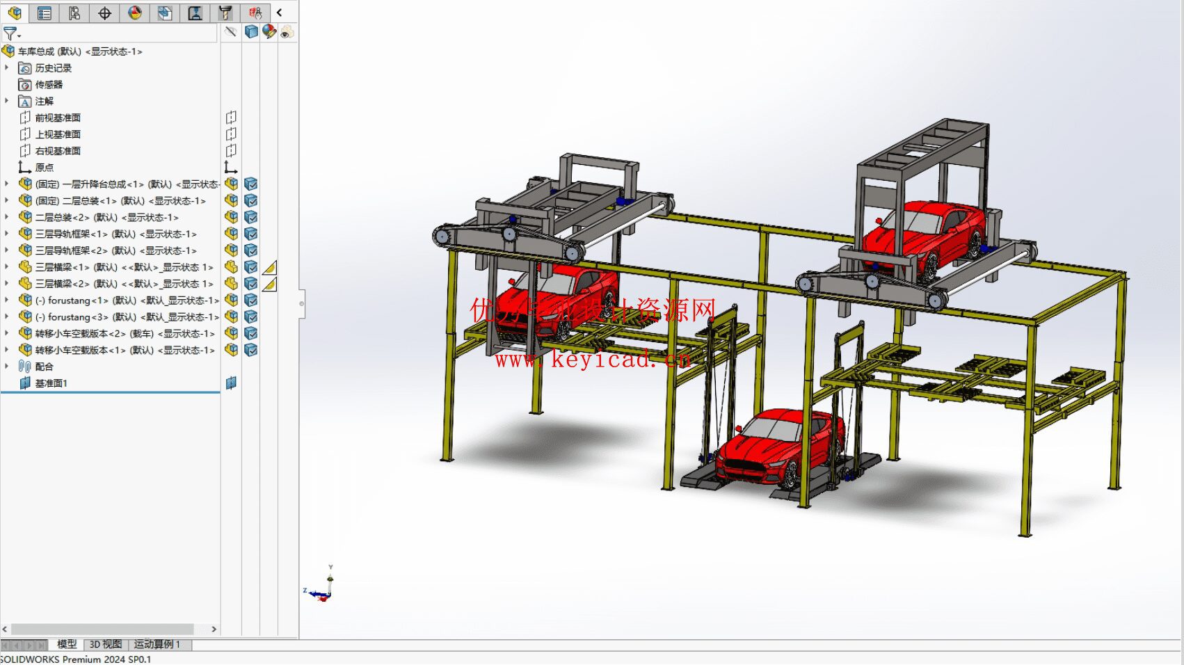The image size is (1184, 665).
Task: Expand the forustang<1> component
Action: click(7, 300)
